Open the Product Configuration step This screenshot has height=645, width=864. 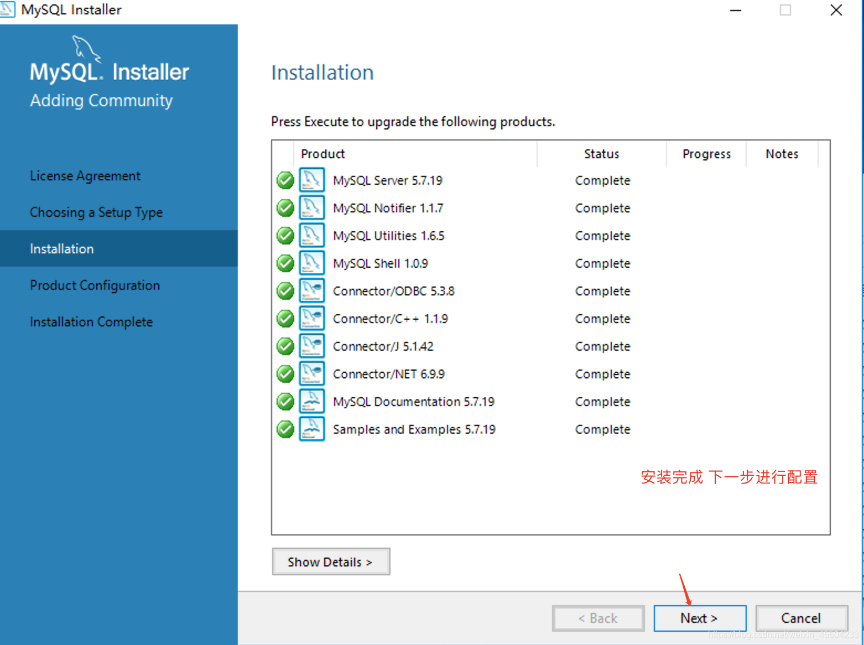coord(95,285)
